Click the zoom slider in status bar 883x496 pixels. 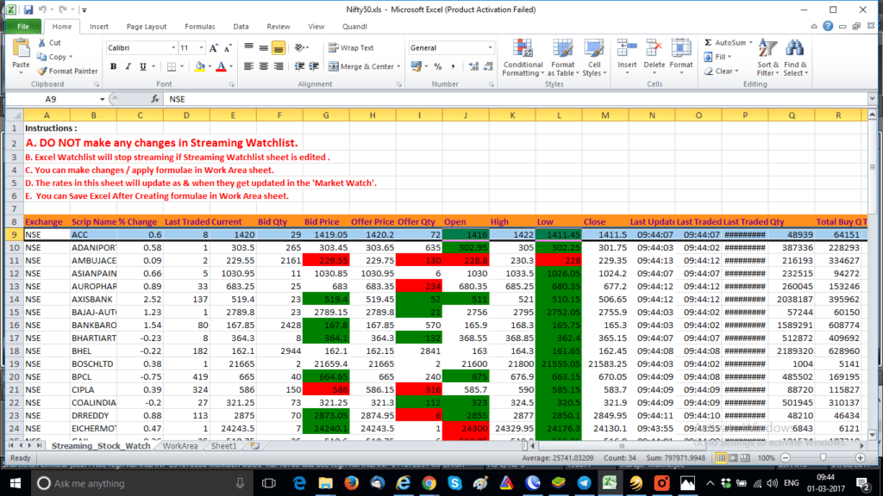pyautogui.click(x=823, y=458)
